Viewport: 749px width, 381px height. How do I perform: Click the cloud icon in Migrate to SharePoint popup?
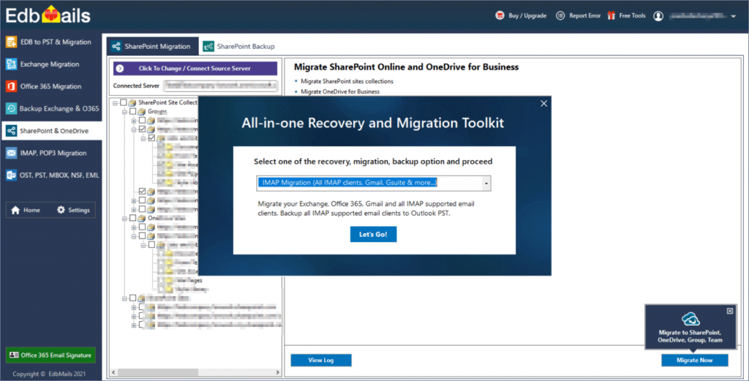[690, 318]
